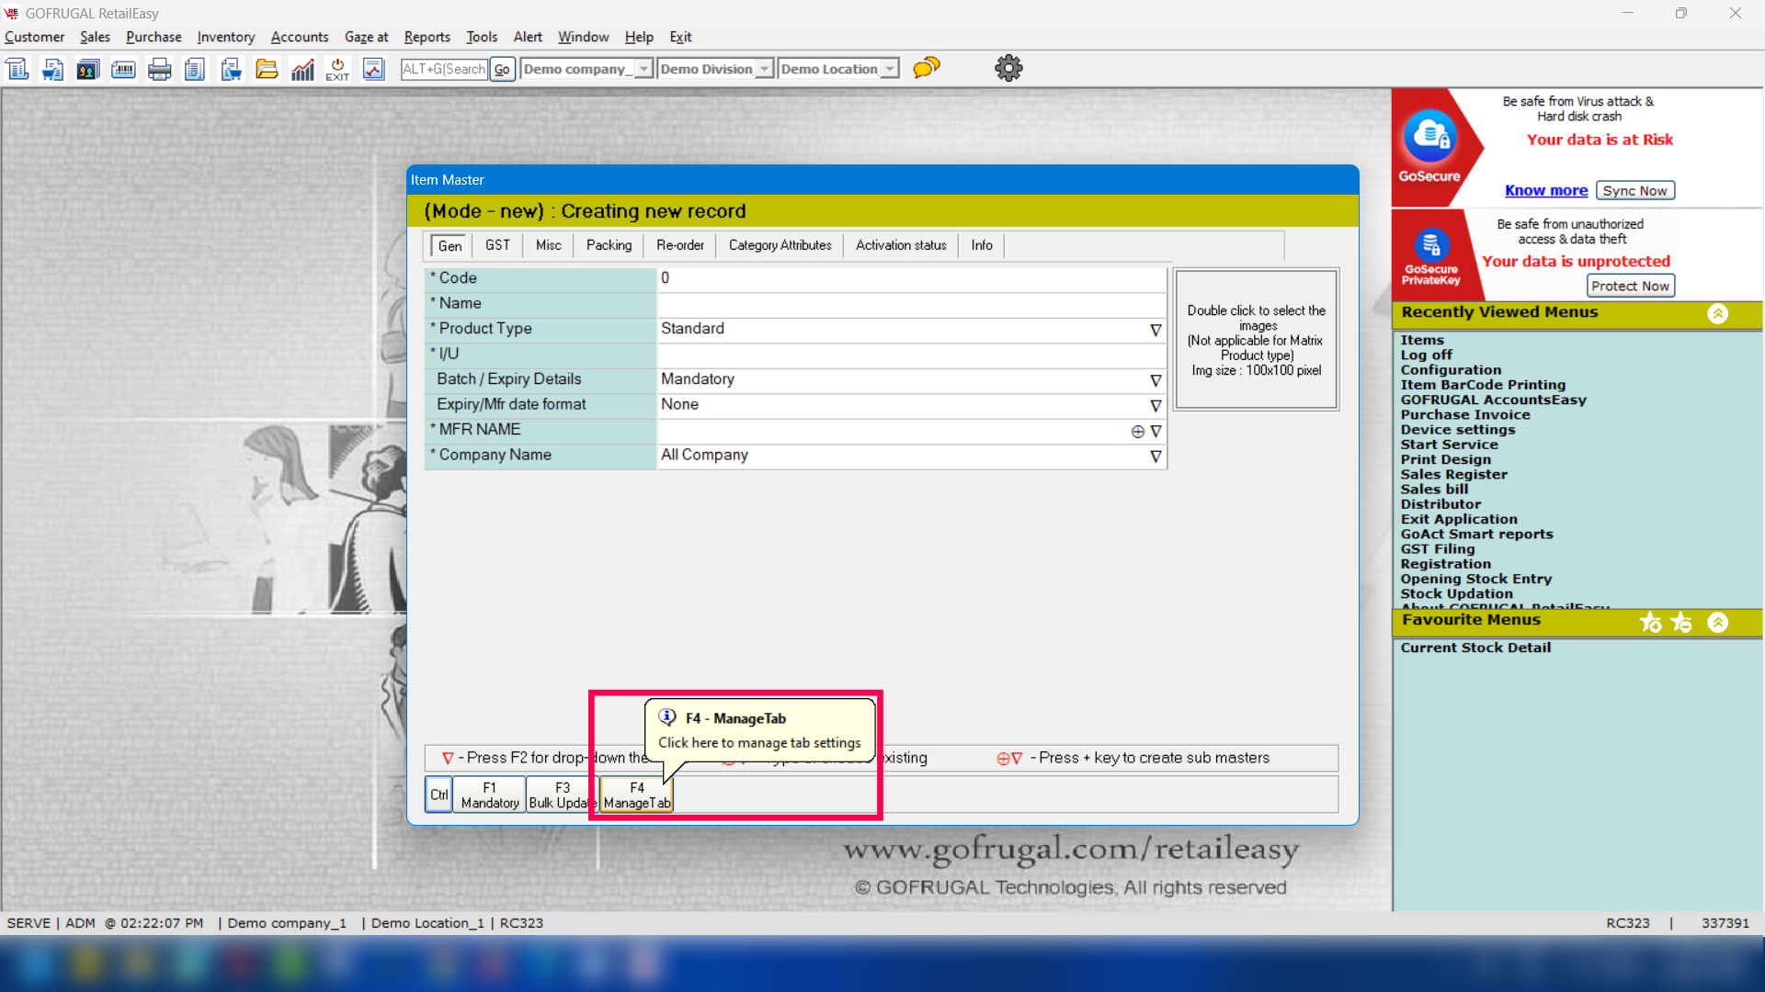Click the EXIT power icon

pyautogui.click(x=337, y=69)
